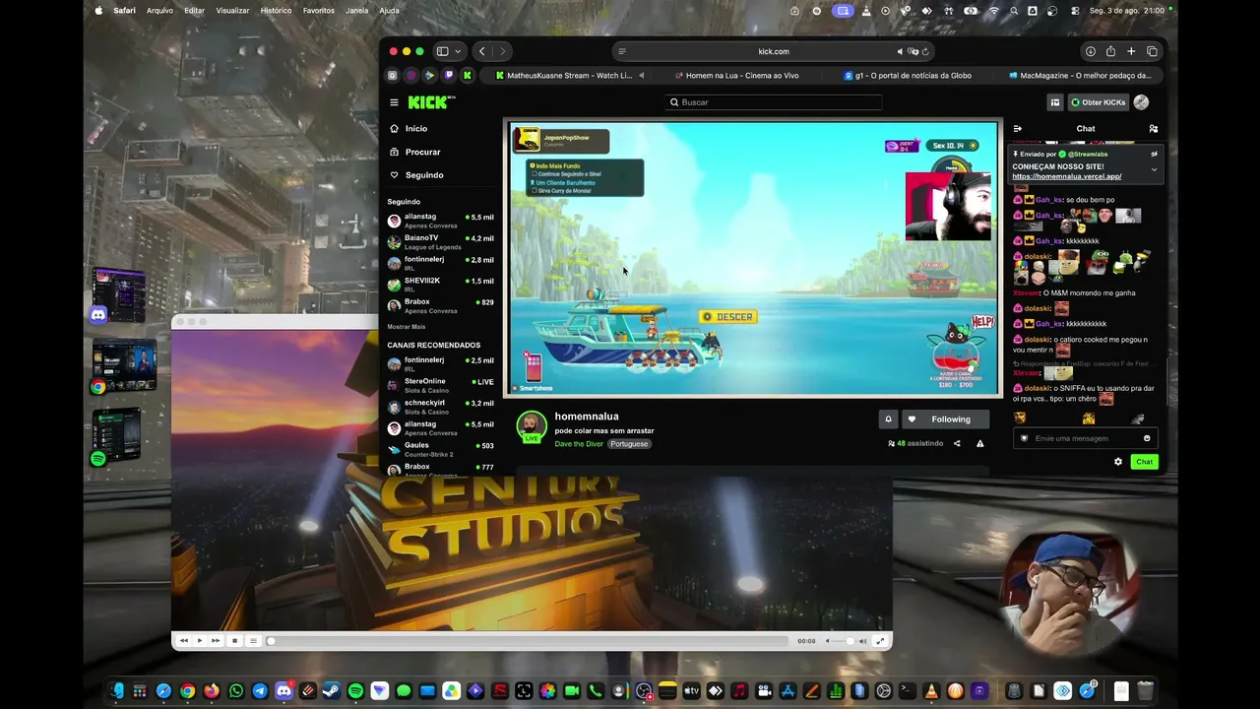Open Seguindo in the Kick sidebar
Image resolution: width=1260 pixels, height=709 pixels.
pos(416,175)
